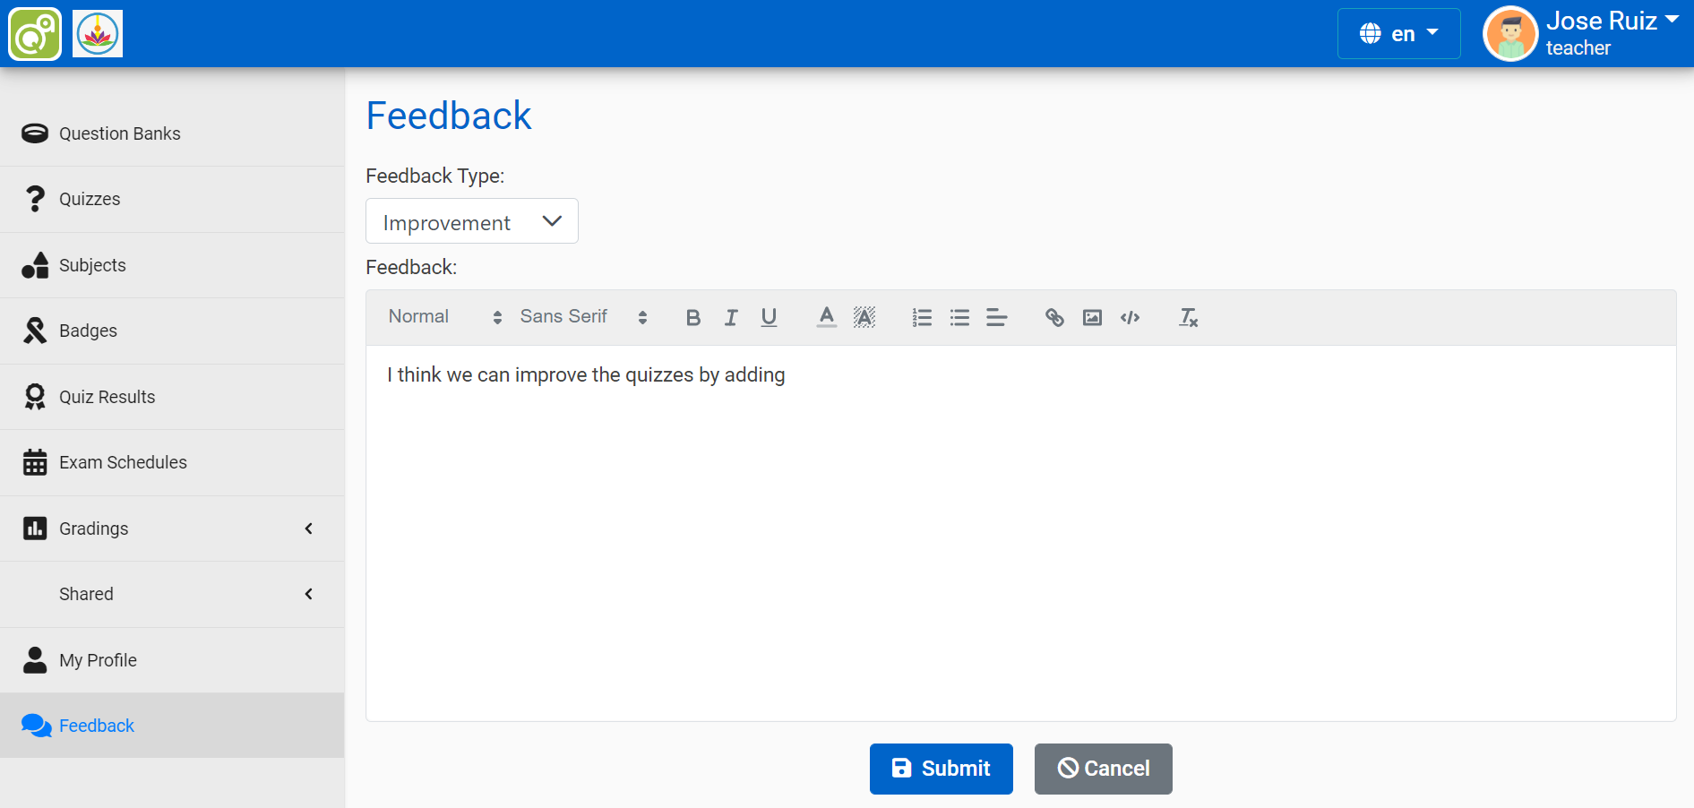This screenshot has height=808, width=1694.
Task: Toggle bold formatting in the editor
Action: [692, 317]
